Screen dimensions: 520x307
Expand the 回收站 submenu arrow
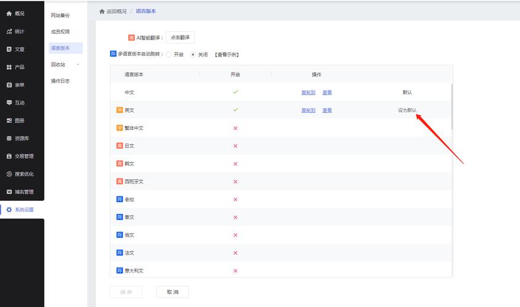(78, 64)
